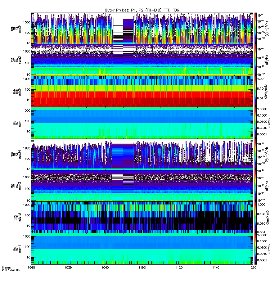
Task: Click the <|nT|> unit label of thc scm1 color bar
Action: [268, 249]
